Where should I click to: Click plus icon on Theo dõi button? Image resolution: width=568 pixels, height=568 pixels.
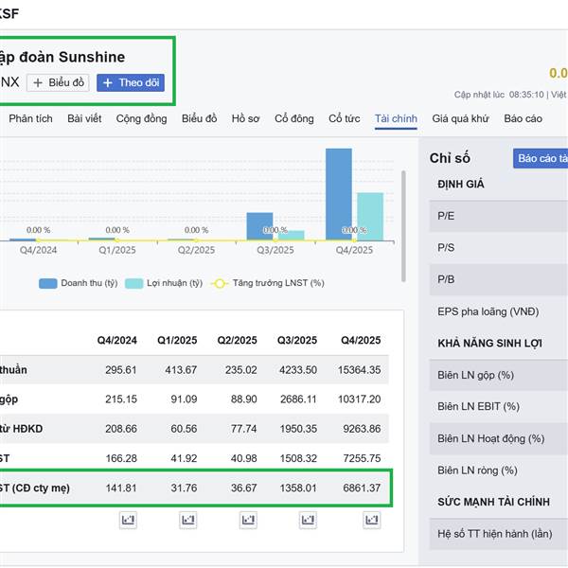(108, 82)
